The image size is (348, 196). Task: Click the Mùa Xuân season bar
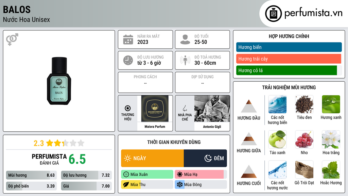147,174
